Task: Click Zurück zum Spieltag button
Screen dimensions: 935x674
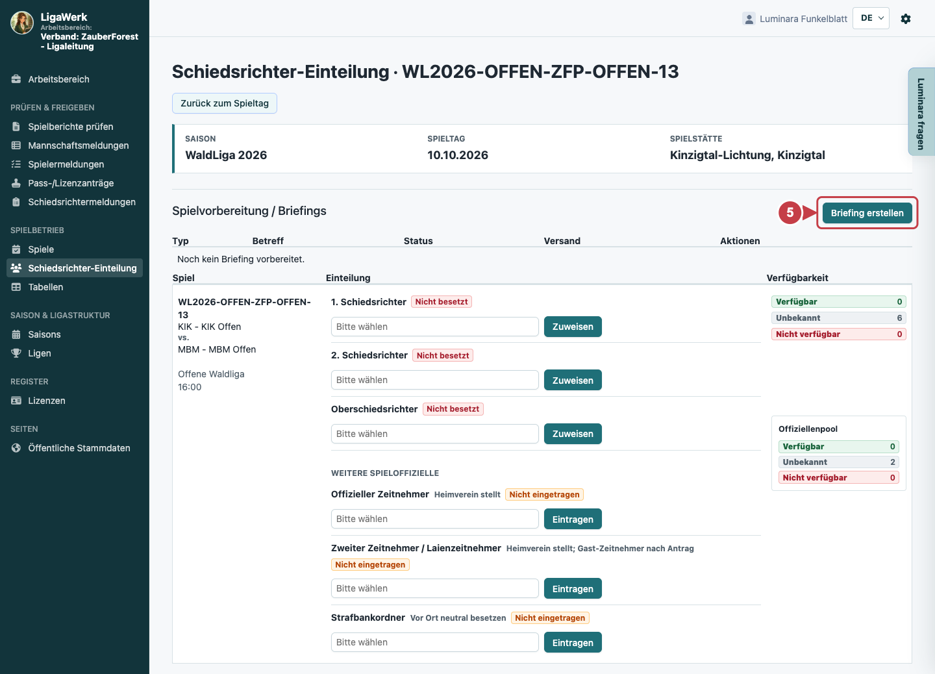Action: click(225, 103)
